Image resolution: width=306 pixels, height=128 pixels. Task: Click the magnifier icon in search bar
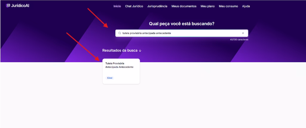(x=120, y=33)
